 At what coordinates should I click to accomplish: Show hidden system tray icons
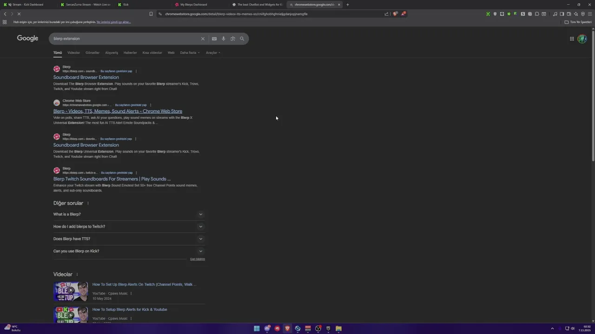(x=552, y=328)
